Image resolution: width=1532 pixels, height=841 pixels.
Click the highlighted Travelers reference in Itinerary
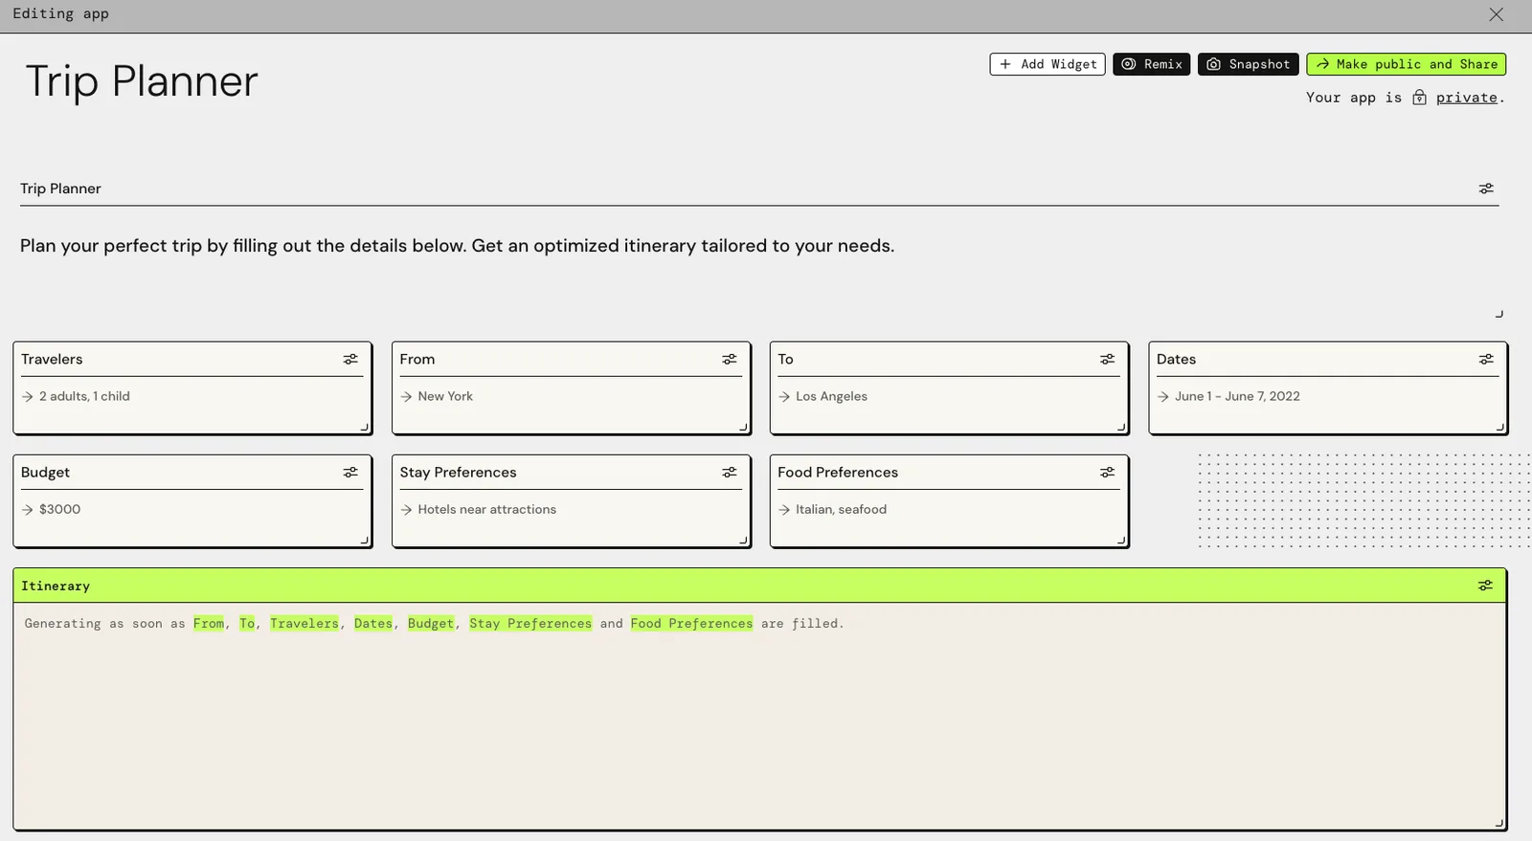tap(304, 624)
